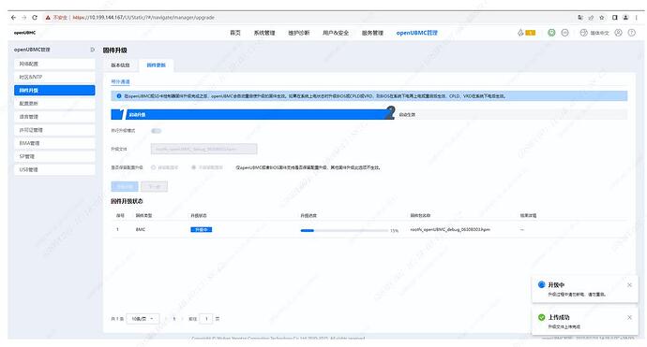The width and height of the screenshot is (647, 347).
Task: Click the blue icon on the 升级中 notification
Action: tap(542, 284)
